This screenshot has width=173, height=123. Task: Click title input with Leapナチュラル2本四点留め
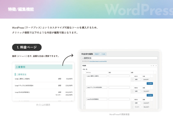pyautogui.click(x=97, y=87)
